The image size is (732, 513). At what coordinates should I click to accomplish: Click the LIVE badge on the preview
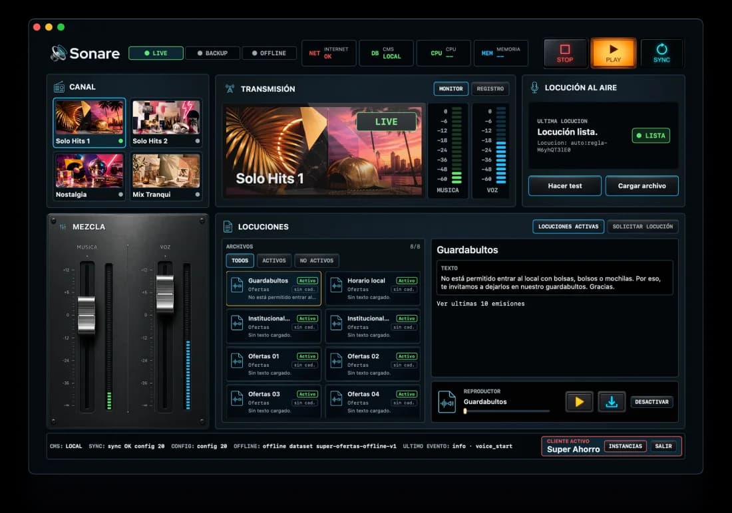[x=386, y=122]
